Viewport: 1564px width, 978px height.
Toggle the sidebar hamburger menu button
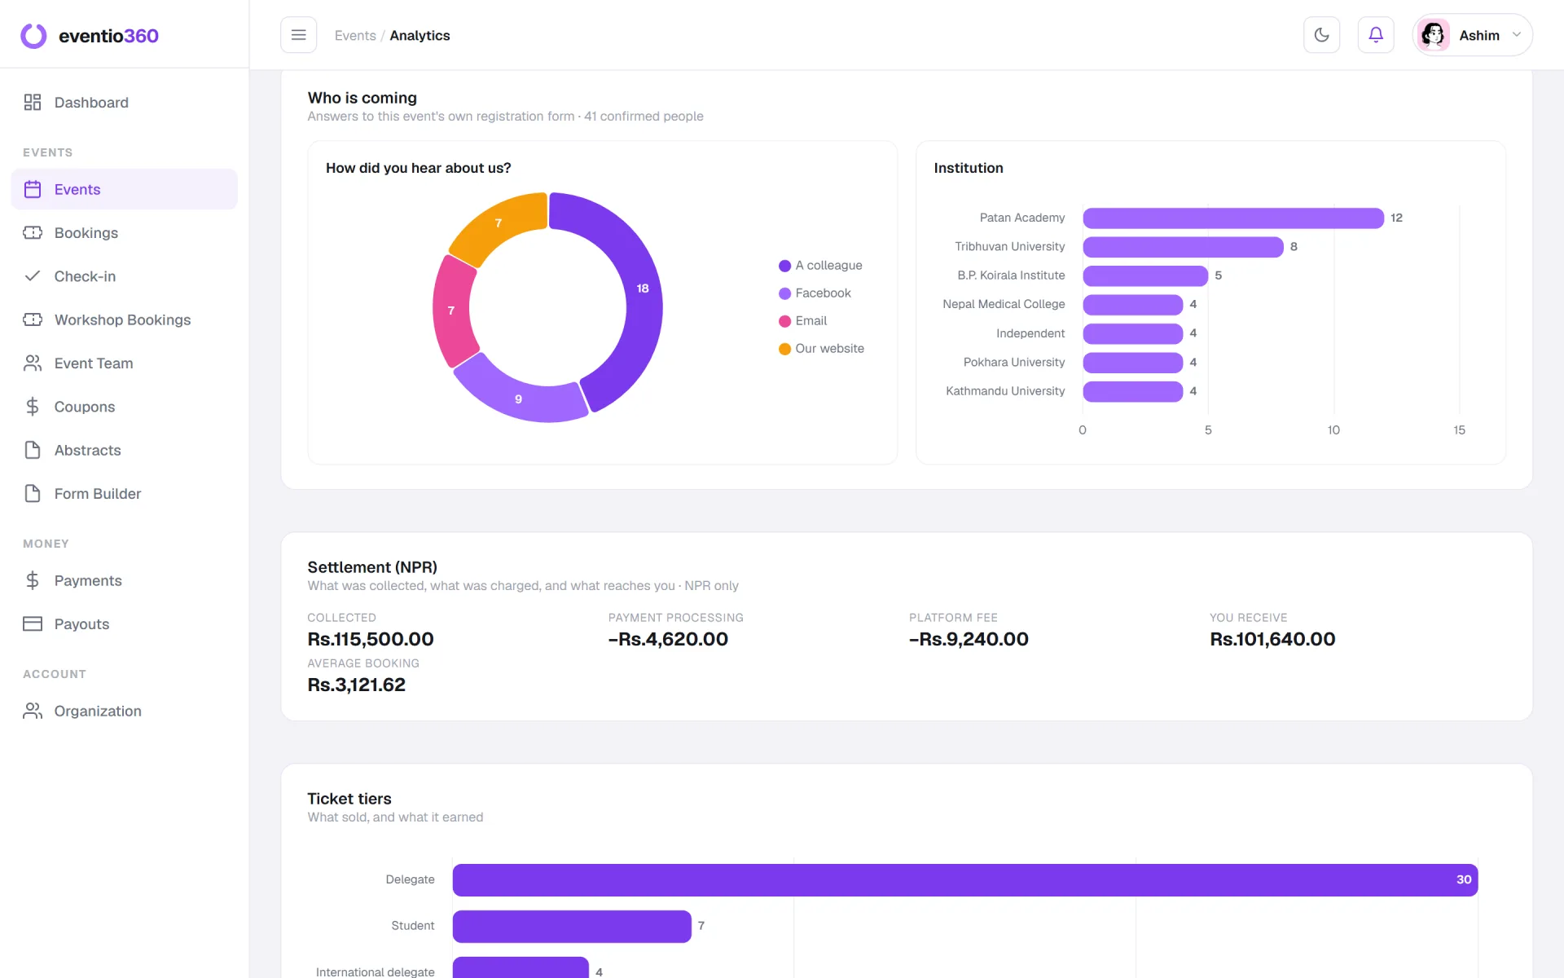point(298,35)
